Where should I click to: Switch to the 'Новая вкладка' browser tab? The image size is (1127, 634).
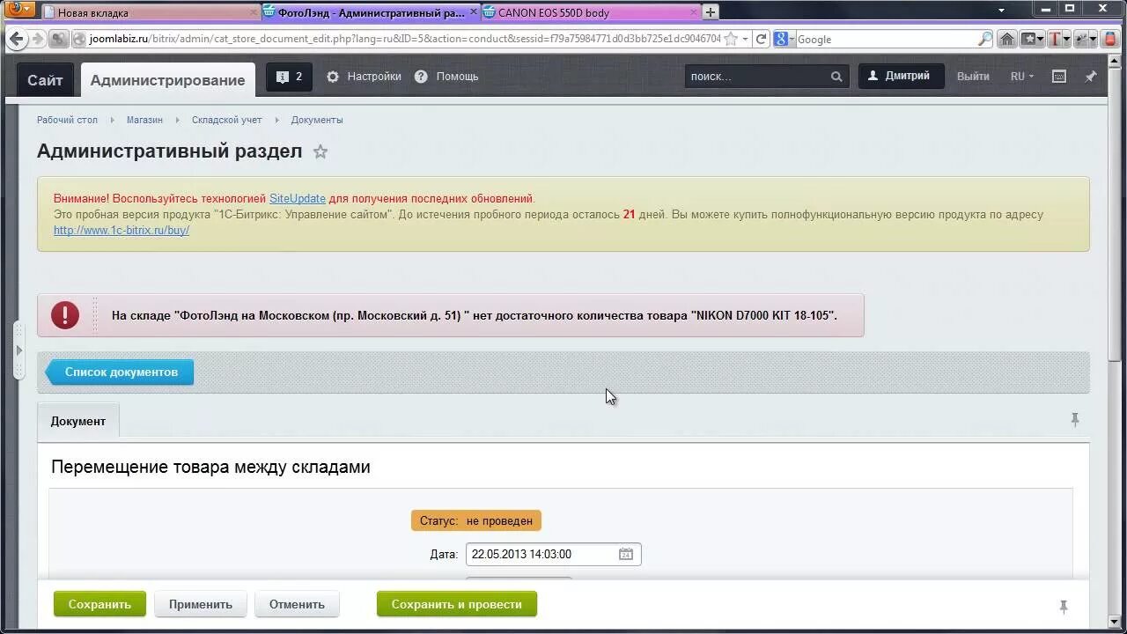(150, 12)
